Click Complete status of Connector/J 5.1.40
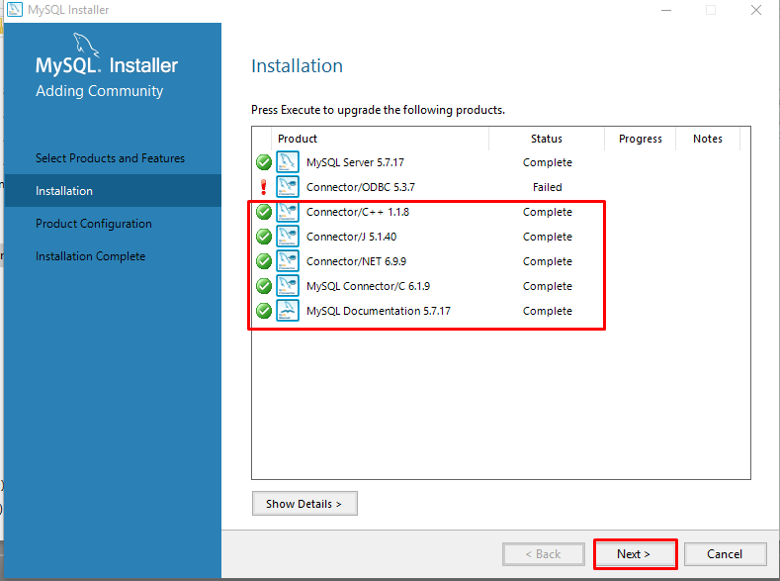Screen dimensions: 780x581 coord(548,237)
